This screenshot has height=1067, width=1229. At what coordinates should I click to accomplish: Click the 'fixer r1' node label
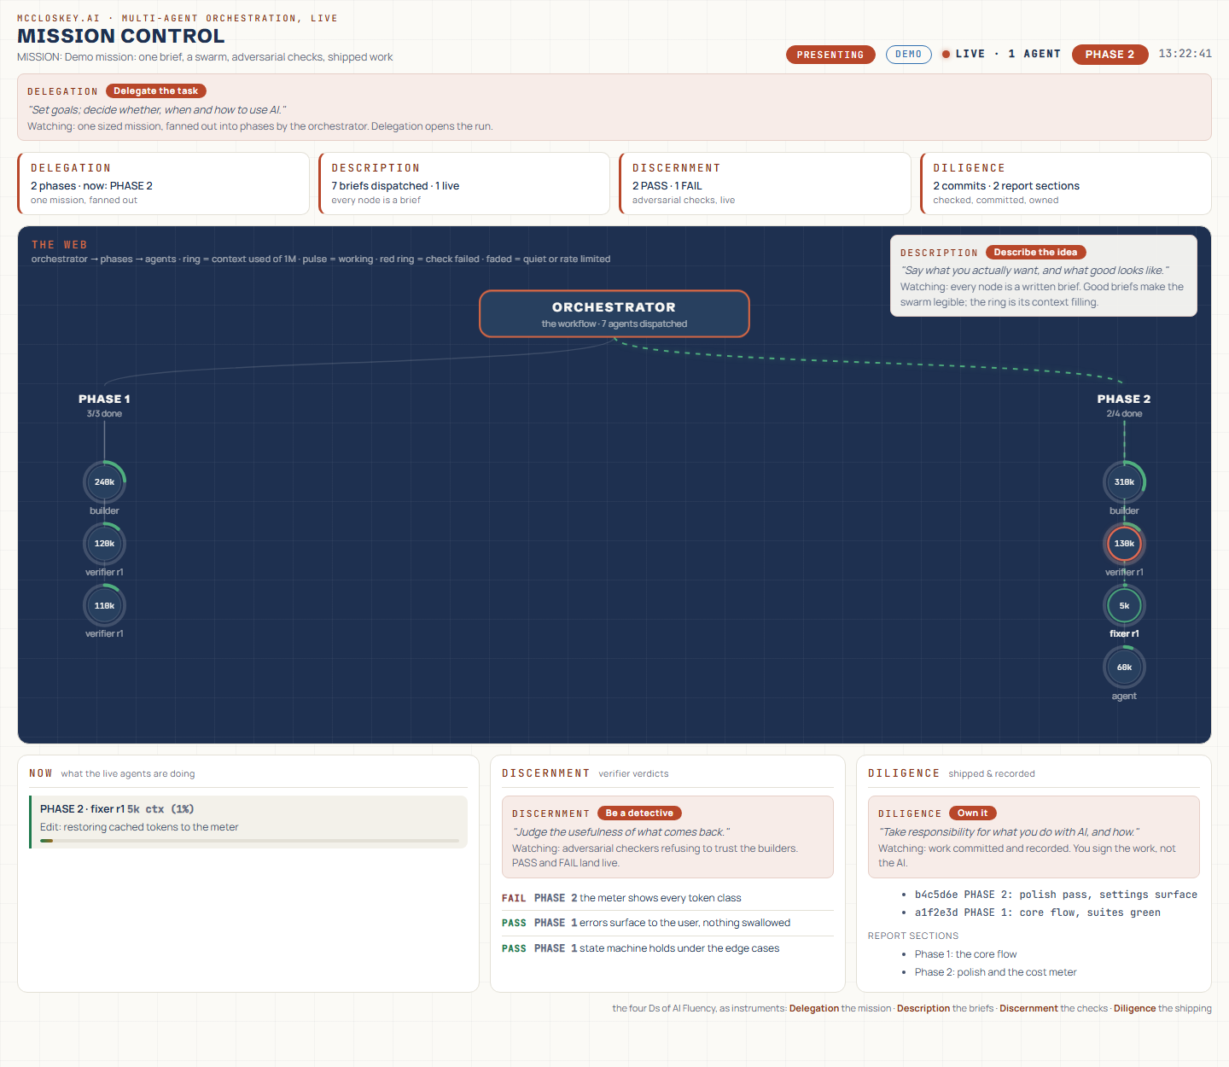(1124, 634)
